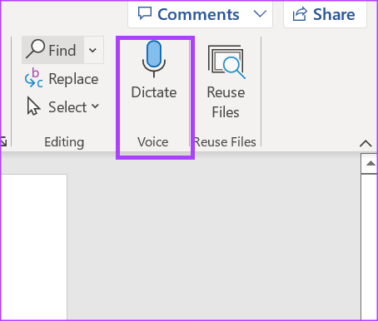Click the Find magnifying glass icon
378x321 pixels.
coord(36,49)
